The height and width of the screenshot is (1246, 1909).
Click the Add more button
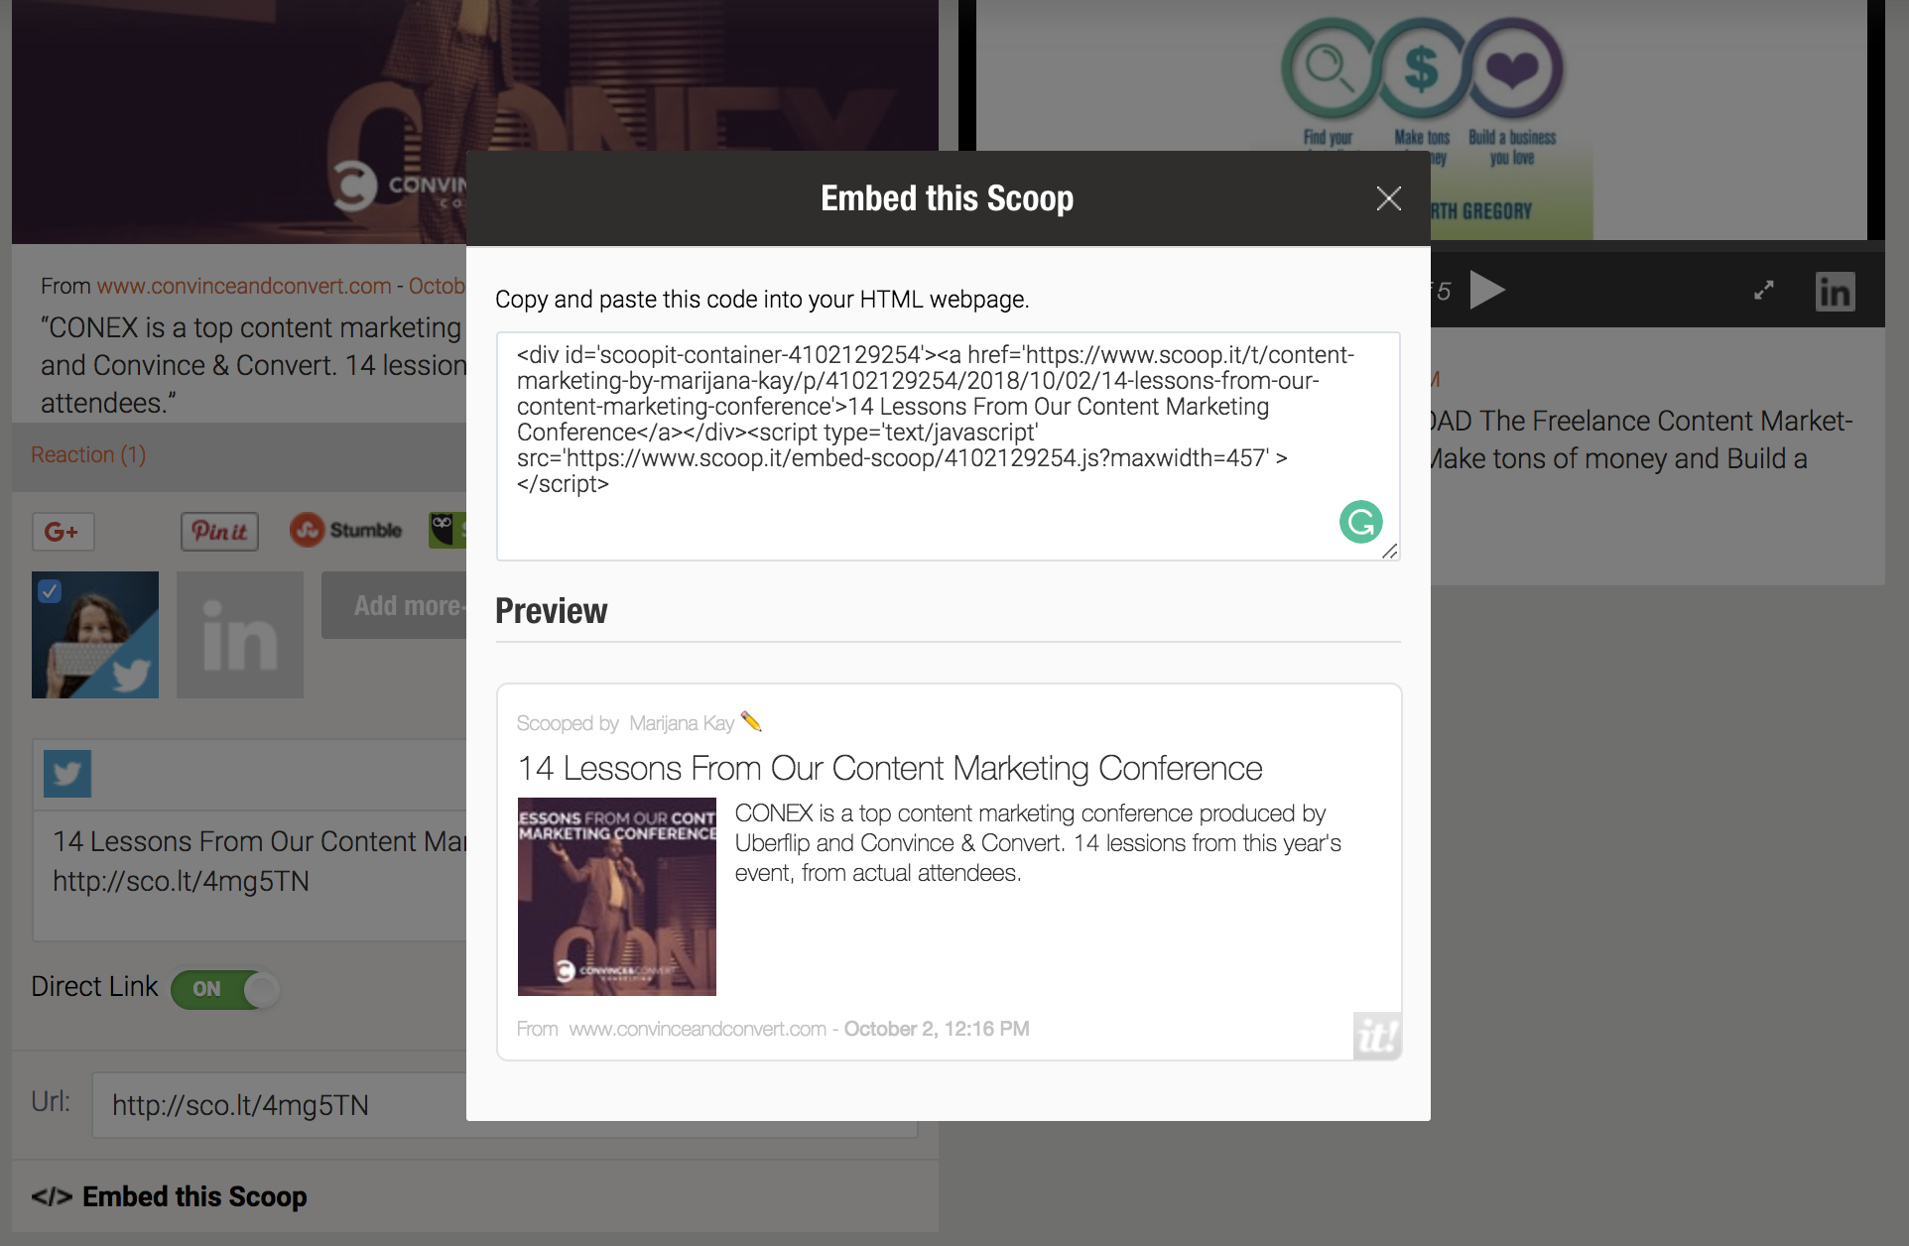click(x=395, y=605)
